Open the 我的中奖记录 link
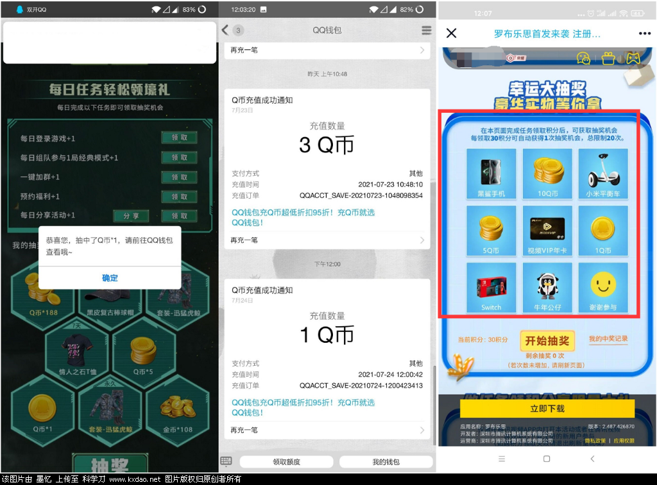Screen dimensions: 657x485 pyautogui.click(x=608, y=339)
